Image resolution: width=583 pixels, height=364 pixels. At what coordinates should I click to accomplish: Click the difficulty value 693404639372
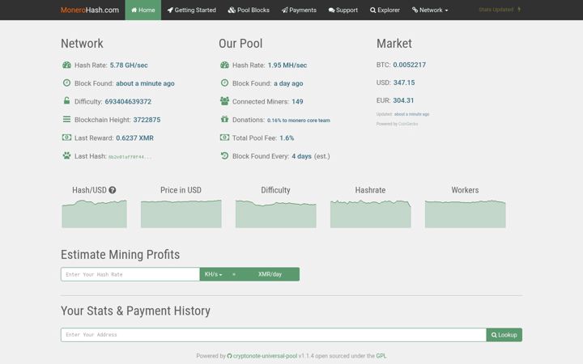coord(128,101)
